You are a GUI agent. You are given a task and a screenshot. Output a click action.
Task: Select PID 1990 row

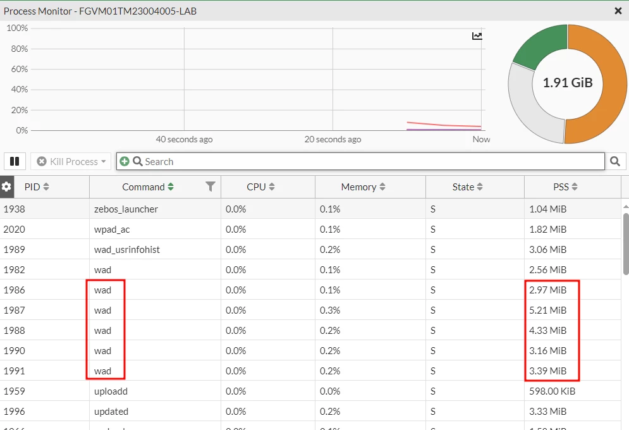click(310, 350)
